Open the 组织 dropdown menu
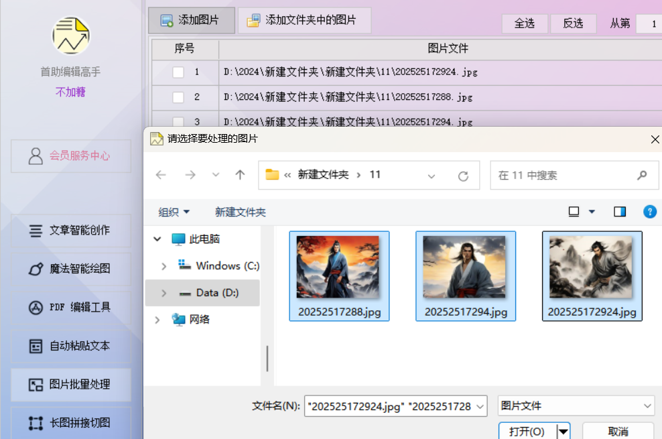 [174, 212]
